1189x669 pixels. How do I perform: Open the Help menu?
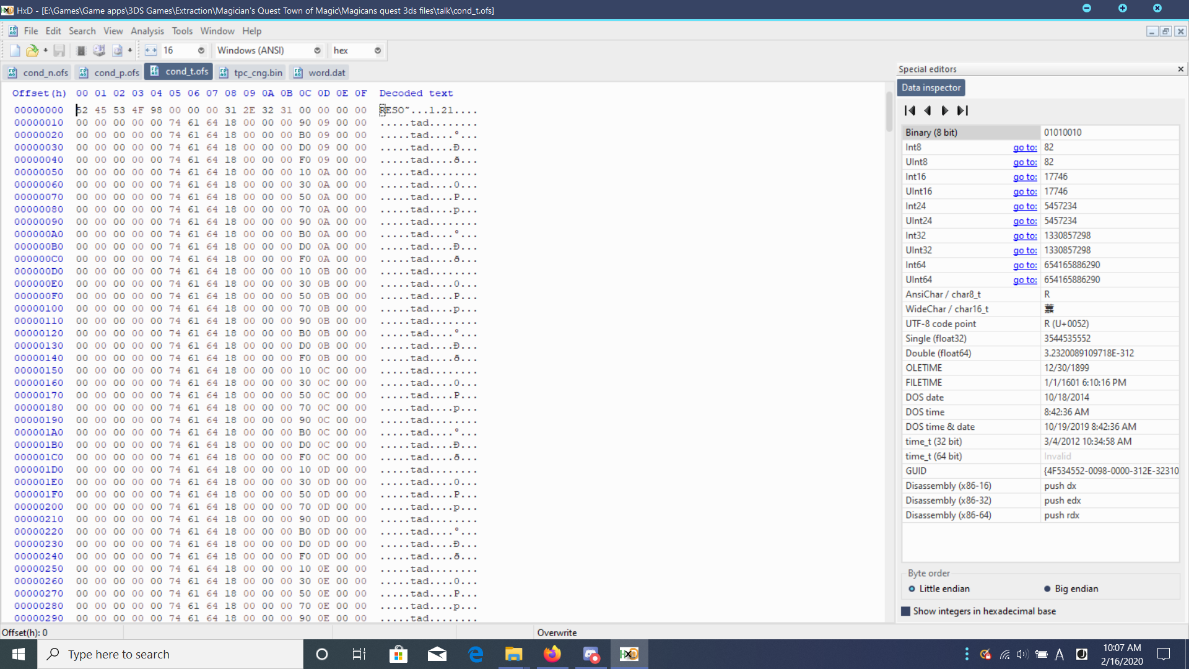pyautogui.click(x=251, y=31)
